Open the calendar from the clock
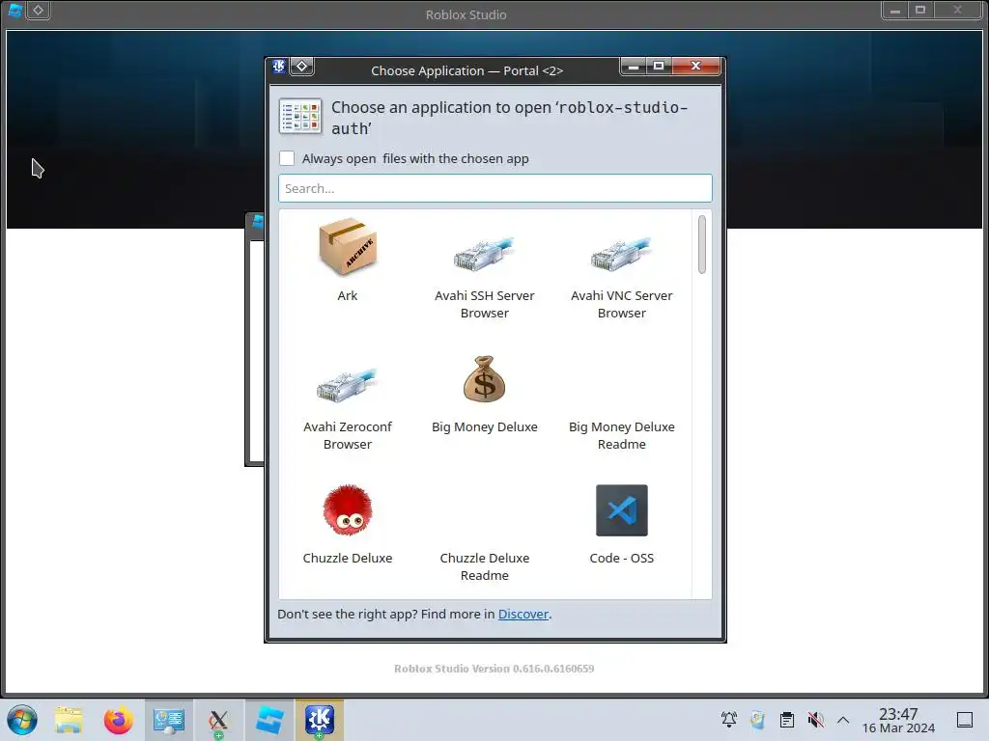989x741 pixels. coord(898,720)
